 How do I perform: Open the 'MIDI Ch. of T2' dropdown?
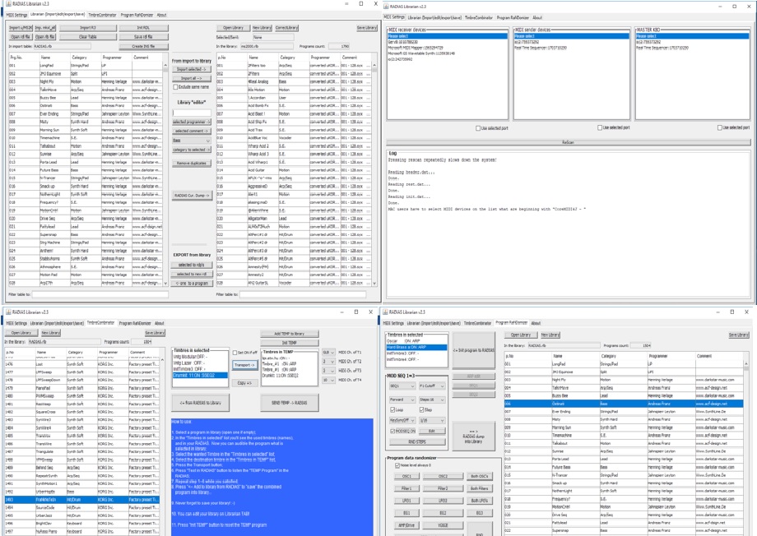point(329,362)
